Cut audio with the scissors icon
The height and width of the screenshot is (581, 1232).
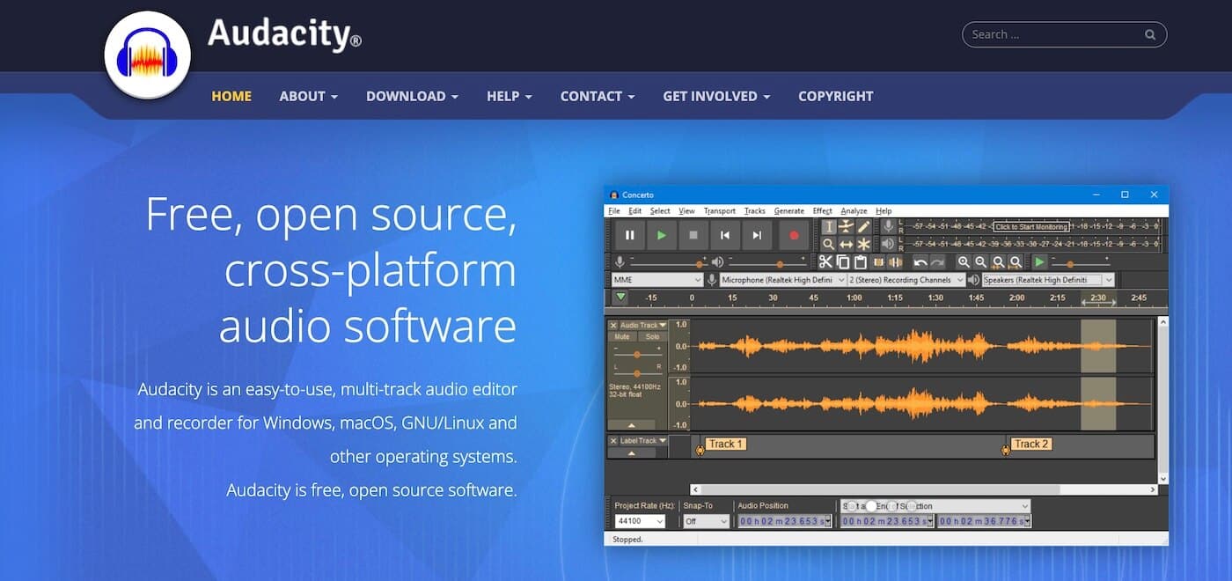pyautogui.click(x=825, y=261)
